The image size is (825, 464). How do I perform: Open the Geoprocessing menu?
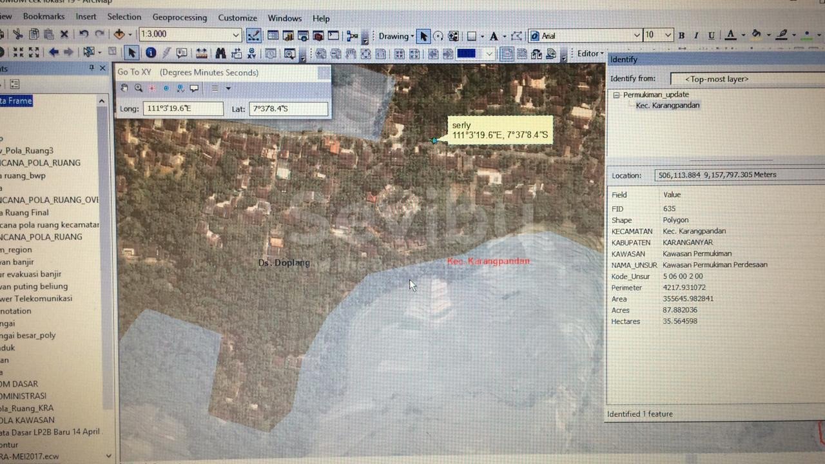click(179, 17)
